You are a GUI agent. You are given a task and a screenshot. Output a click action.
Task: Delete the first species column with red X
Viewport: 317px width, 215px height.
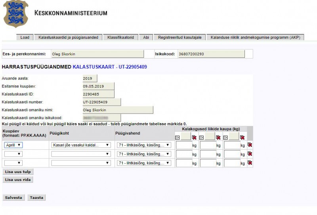[194, 137]
